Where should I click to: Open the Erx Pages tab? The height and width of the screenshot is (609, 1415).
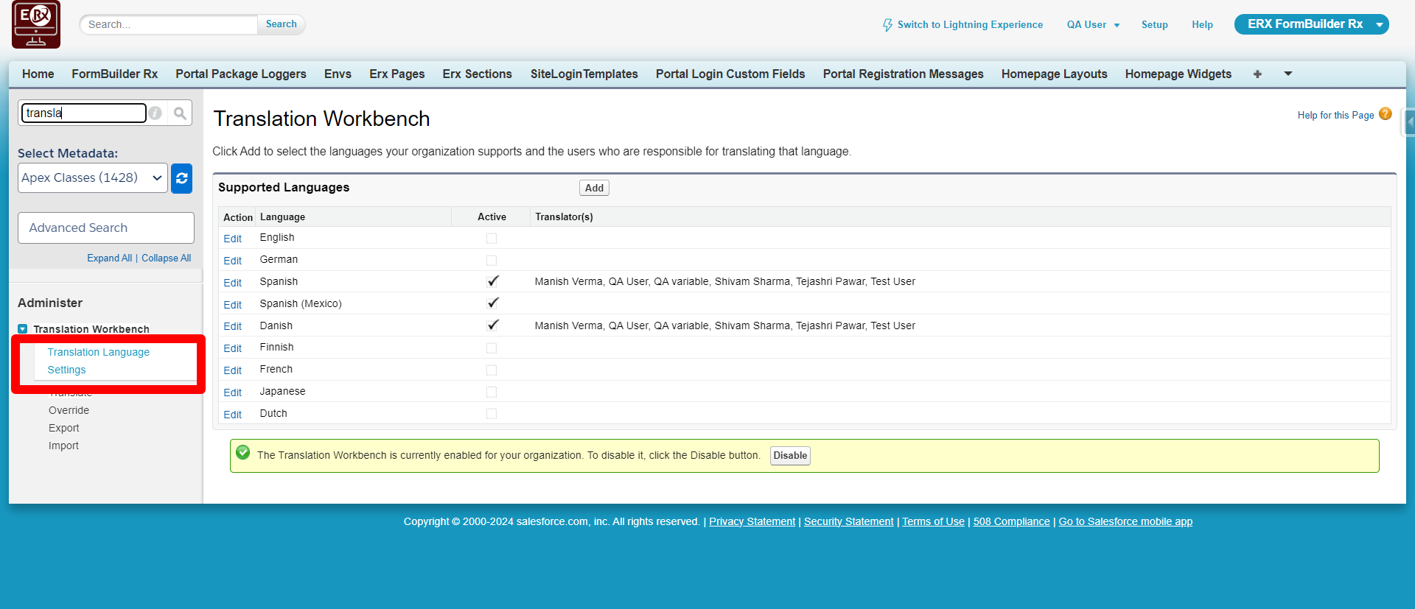396,74
